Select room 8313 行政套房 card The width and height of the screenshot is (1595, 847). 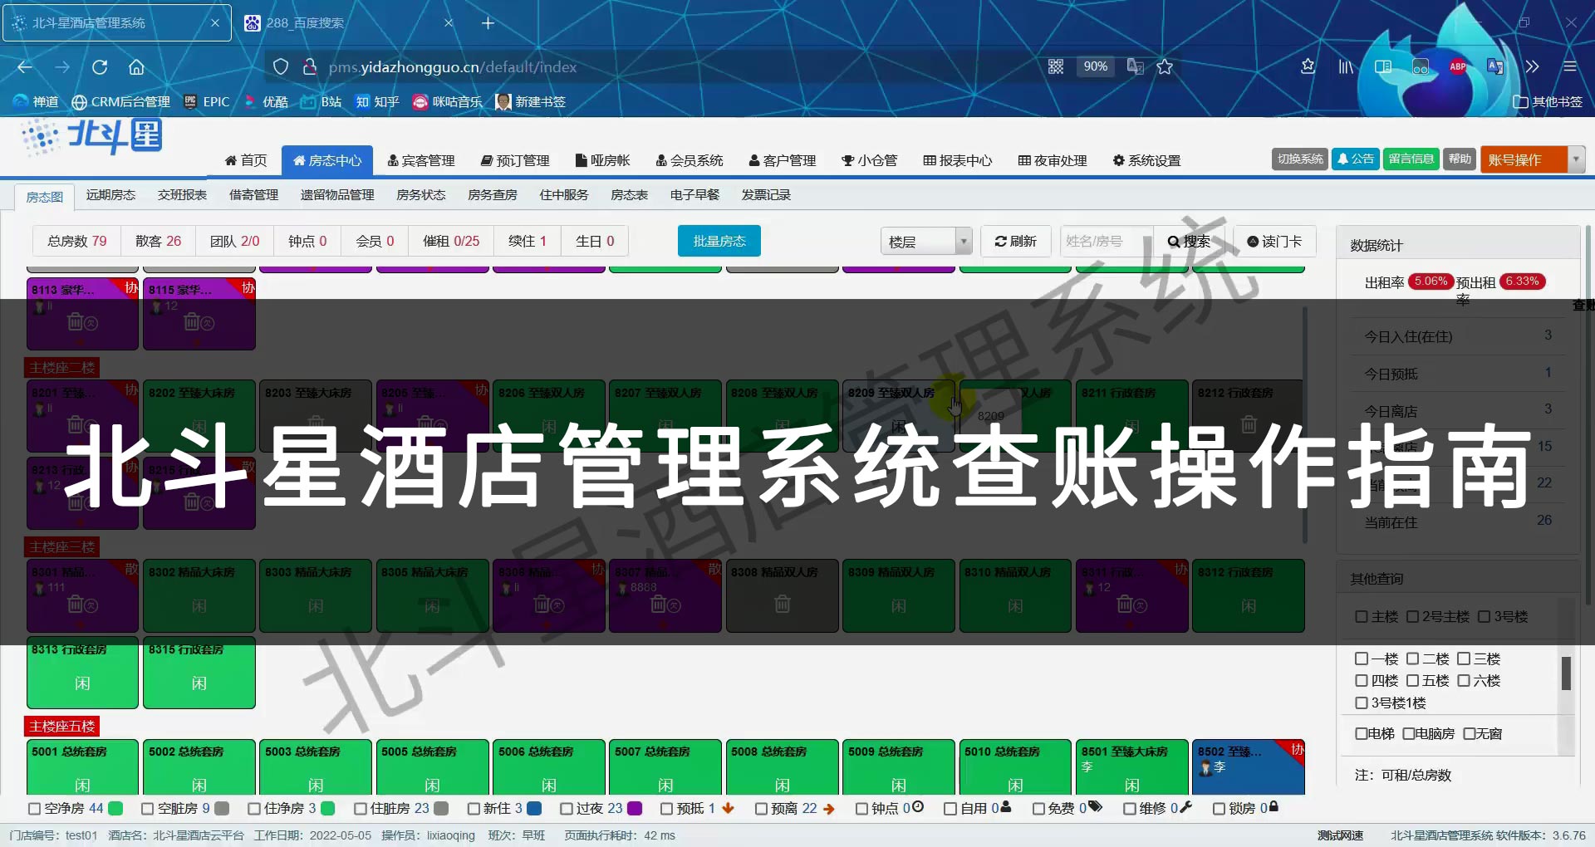[x=82, y=673]
